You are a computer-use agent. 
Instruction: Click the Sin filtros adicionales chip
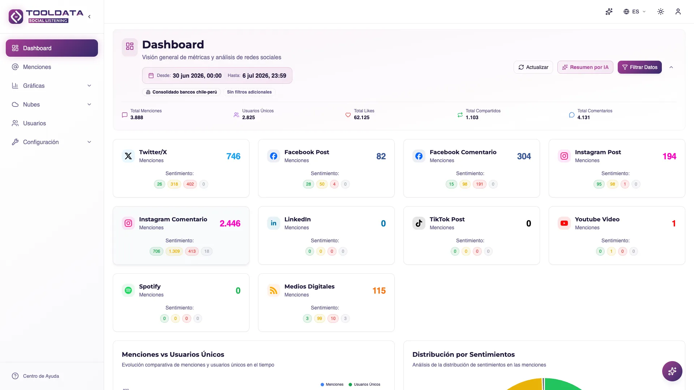pyautogui.click(x=249, y=92)
